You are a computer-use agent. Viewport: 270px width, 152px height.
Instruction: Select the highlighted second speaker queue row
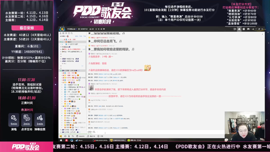[72, 42]
